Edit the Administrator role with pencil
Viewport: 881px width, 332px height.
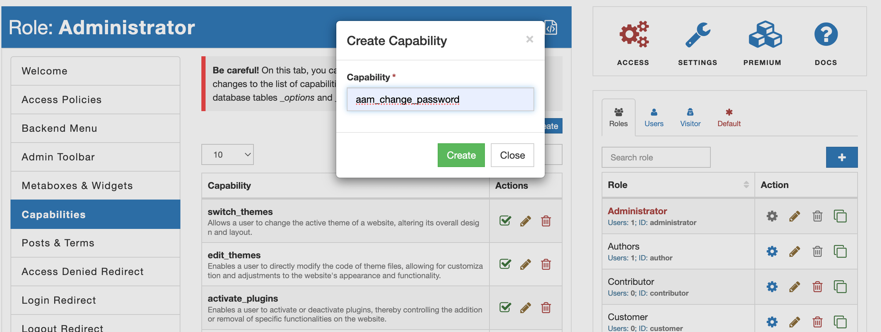click(795, 216)
